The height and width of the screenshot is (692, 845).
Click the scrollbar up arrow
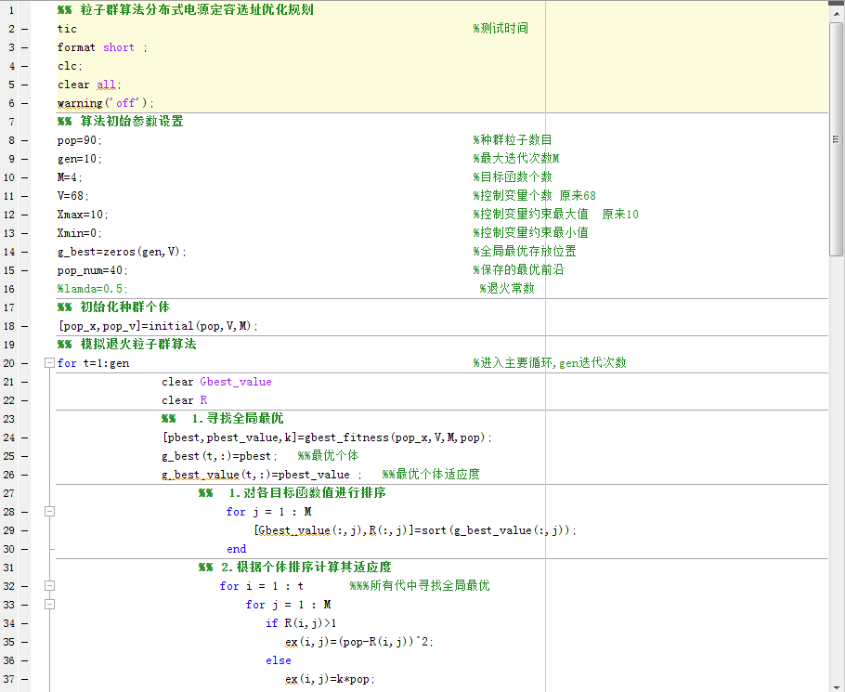(836, 12)
